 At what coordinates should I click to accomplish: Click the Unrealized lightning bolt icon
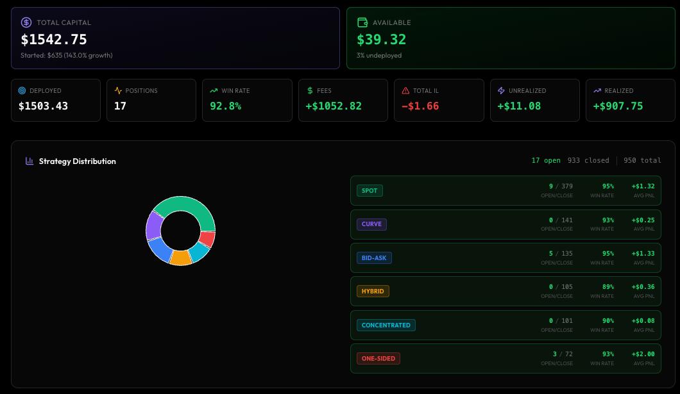point(501,90)
